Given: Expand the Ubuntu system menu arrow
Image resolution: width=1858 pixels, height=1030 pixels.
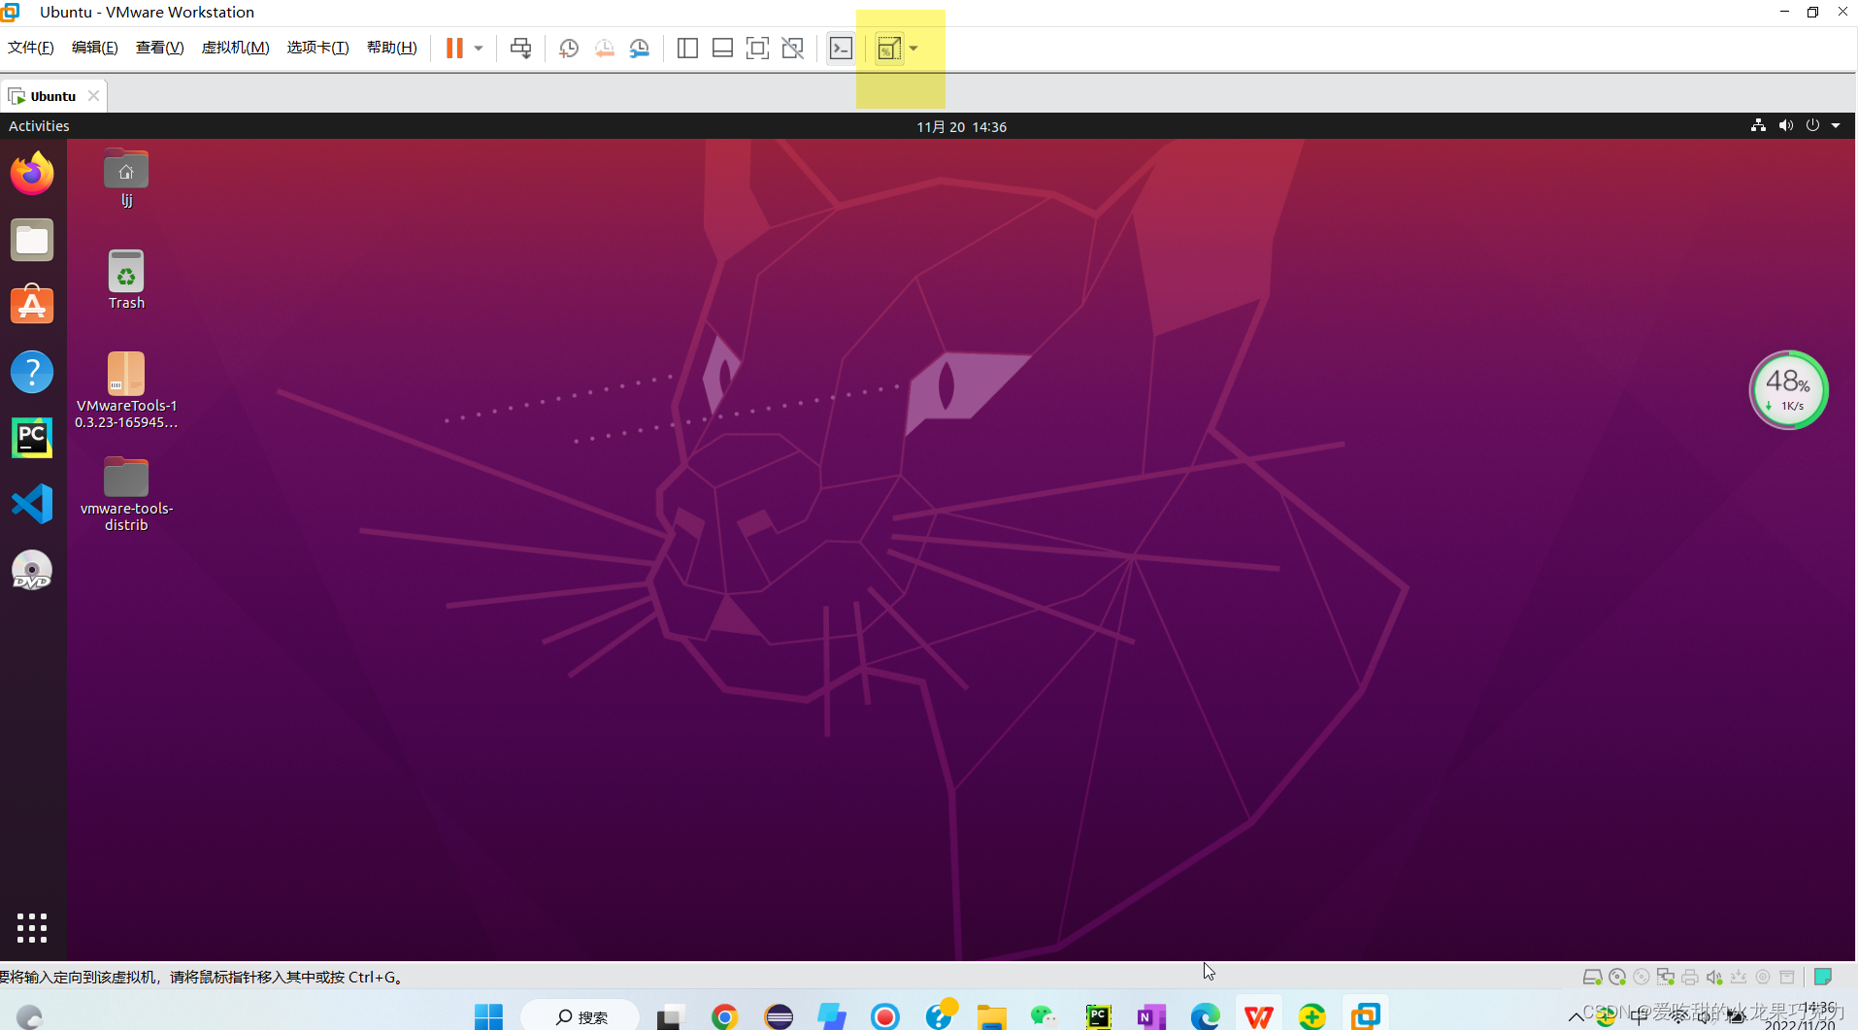Looking at the screenshot, I should [x=1836, y=125].
